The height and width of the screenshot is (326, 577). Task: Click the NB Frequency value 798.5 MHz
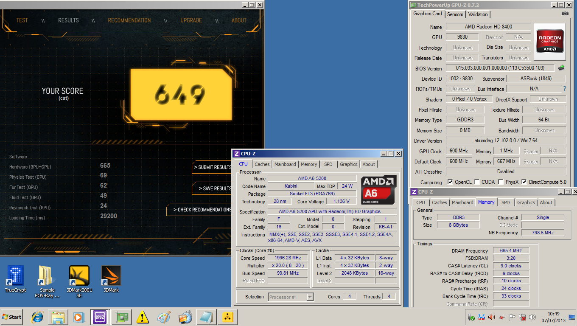coord(543,233)
